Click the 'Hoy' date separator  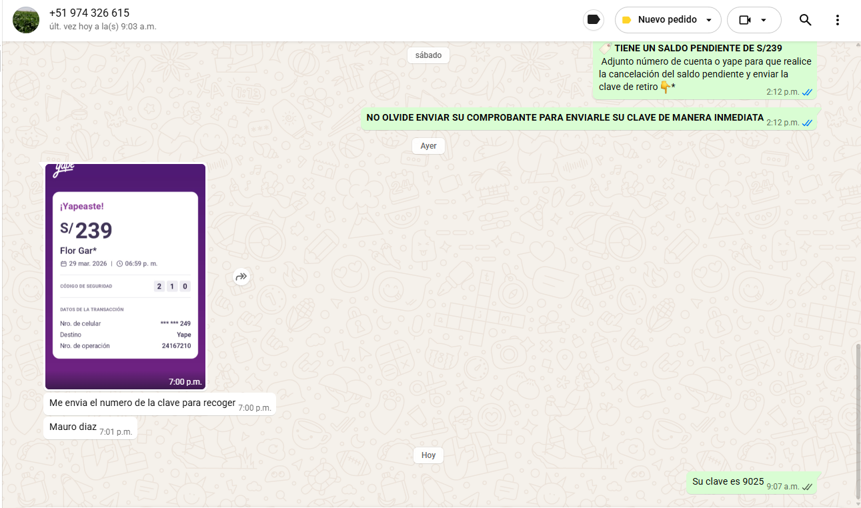428,455
